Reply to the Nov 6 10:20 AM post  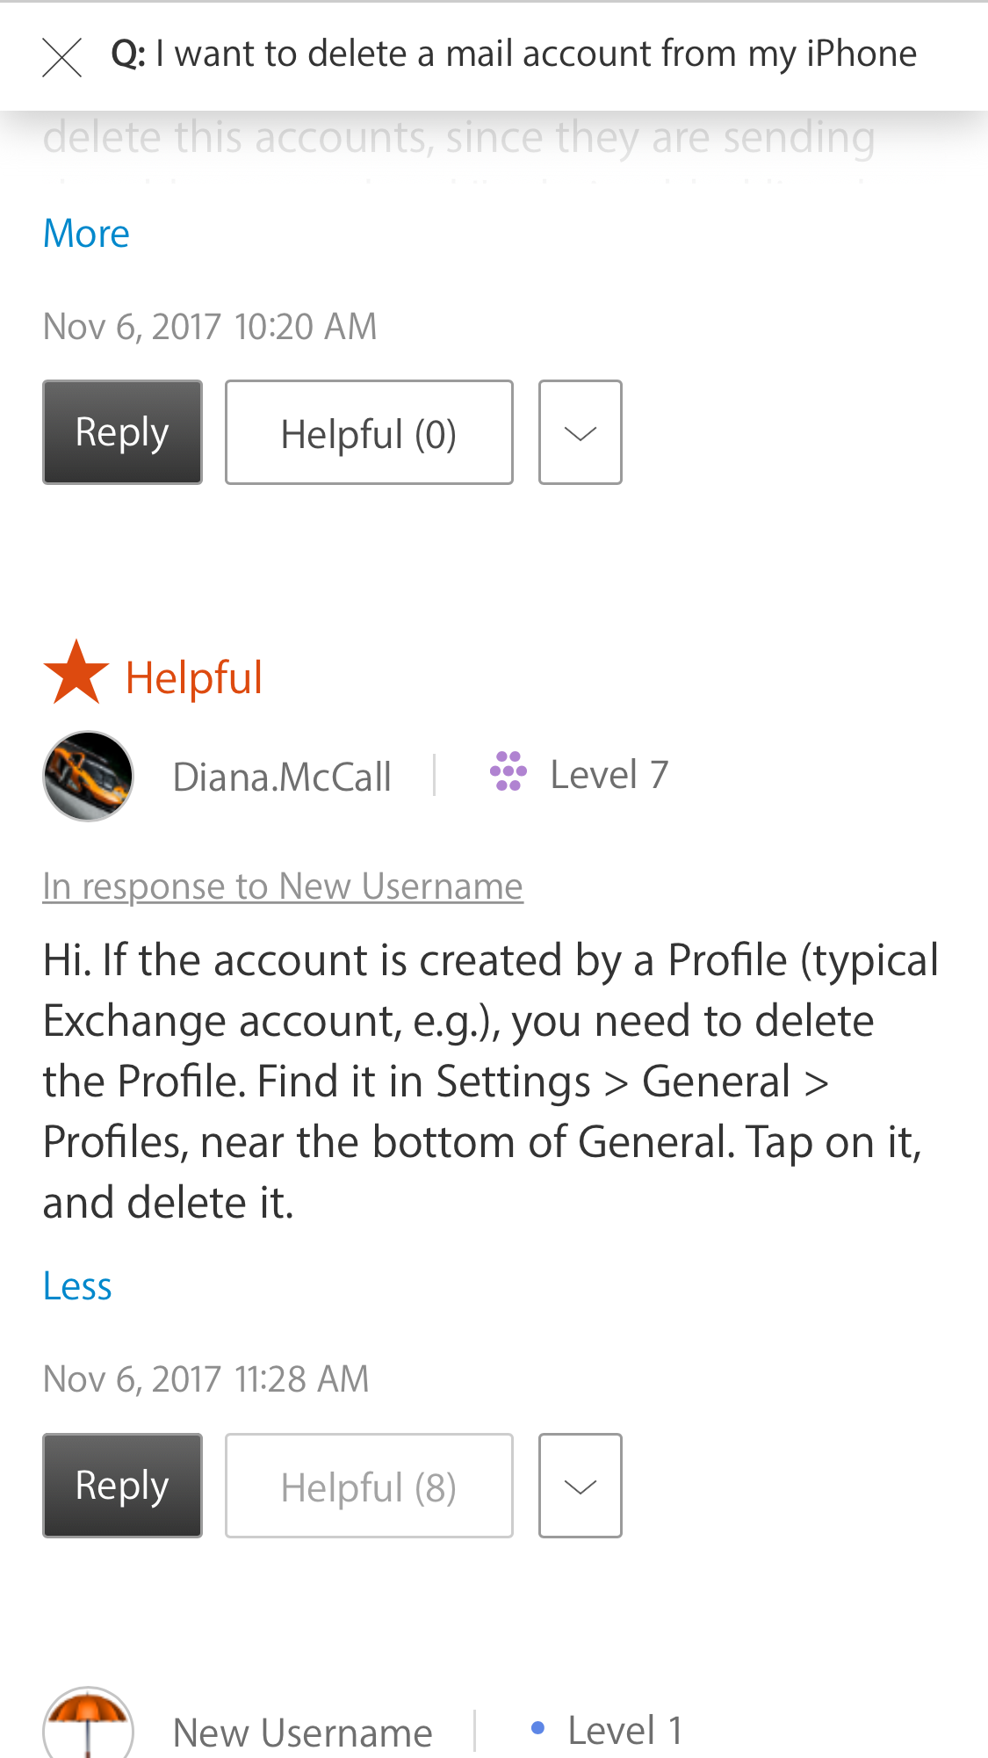pyautogui.click(x=122, y=432)
